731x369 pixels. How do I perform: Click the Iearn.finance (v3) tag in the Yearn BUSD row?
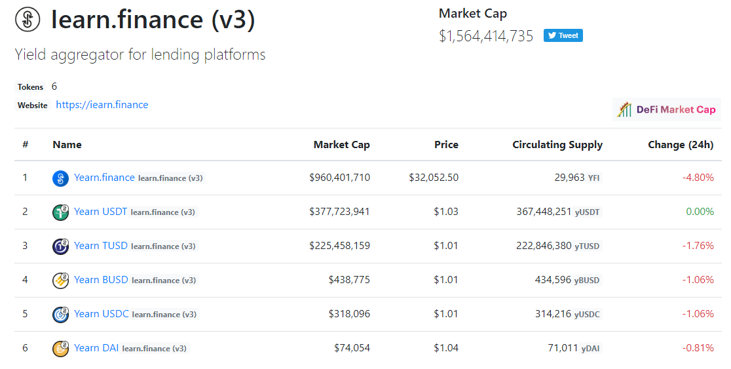164,281
